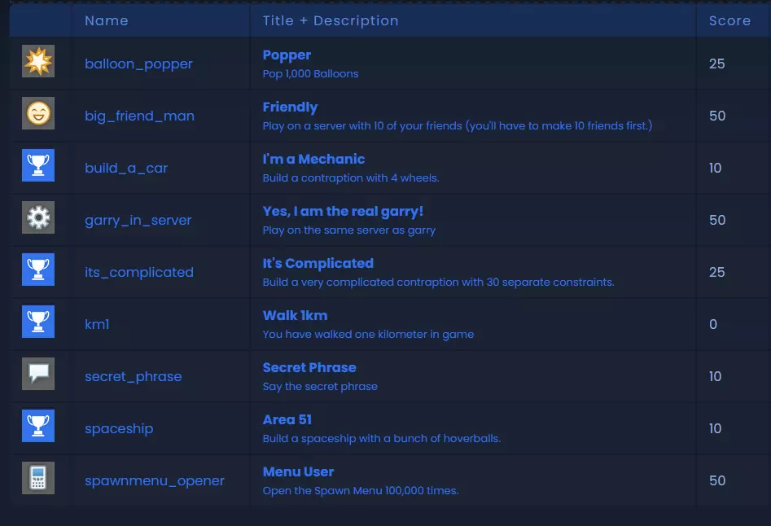
Task: Click the build_a_car trophy icon
Action: click(38, 165)
